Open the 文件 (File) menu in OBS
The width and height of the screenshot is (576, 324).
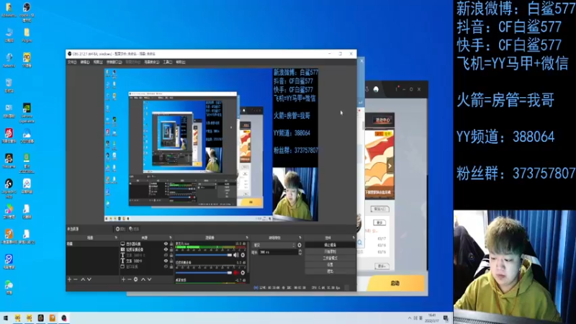coord(72,62)
